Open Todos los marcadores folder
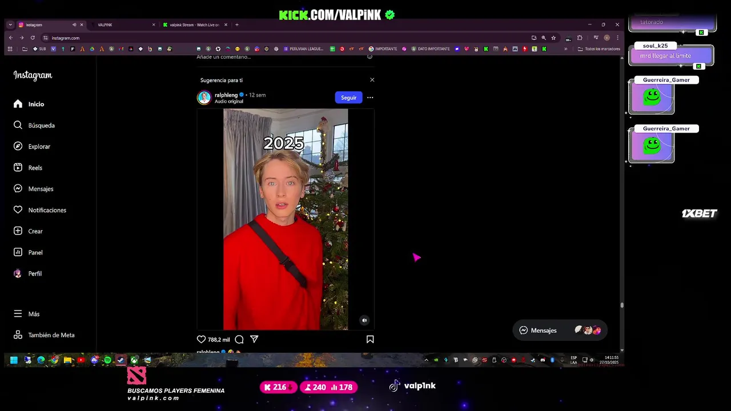 599,49
